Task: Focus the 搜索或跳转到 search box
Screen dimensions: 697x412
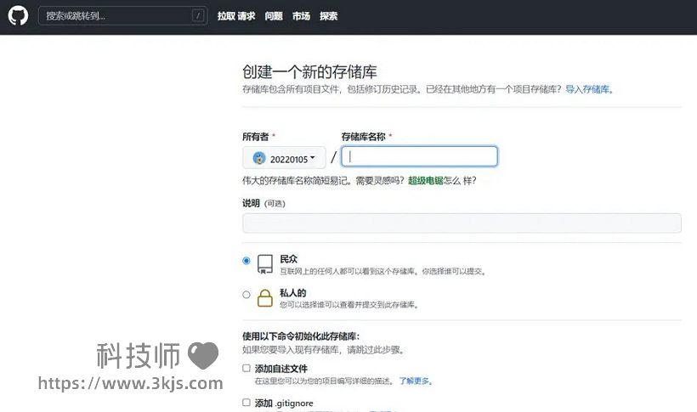Action: point(122,15)
